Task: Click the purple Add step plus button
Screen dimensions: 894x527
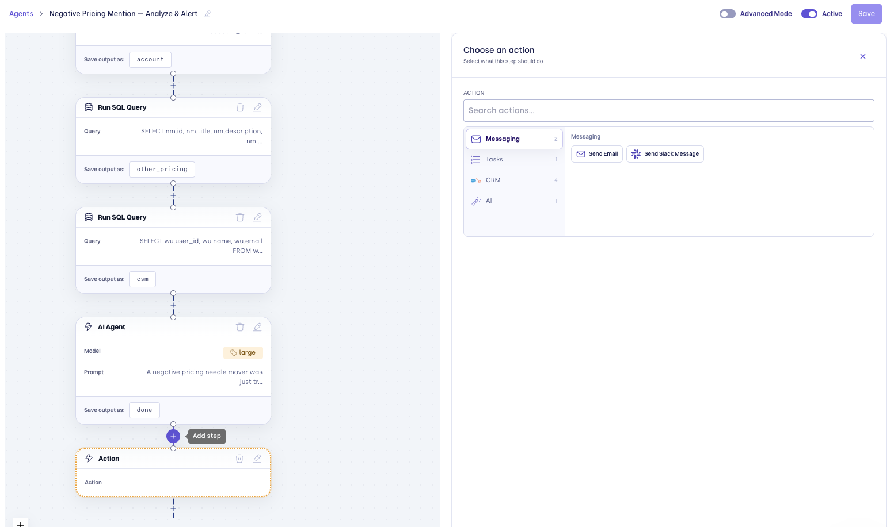Action: 173,436
